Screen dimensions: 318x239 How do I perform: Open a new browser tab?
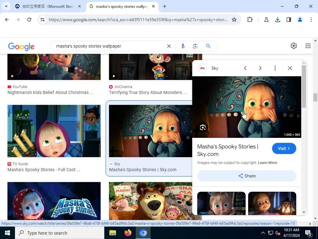point(165,6)
